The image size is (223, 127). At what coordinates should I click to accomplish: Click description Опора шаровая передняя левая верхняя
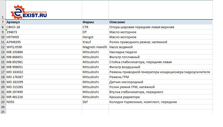161,27
